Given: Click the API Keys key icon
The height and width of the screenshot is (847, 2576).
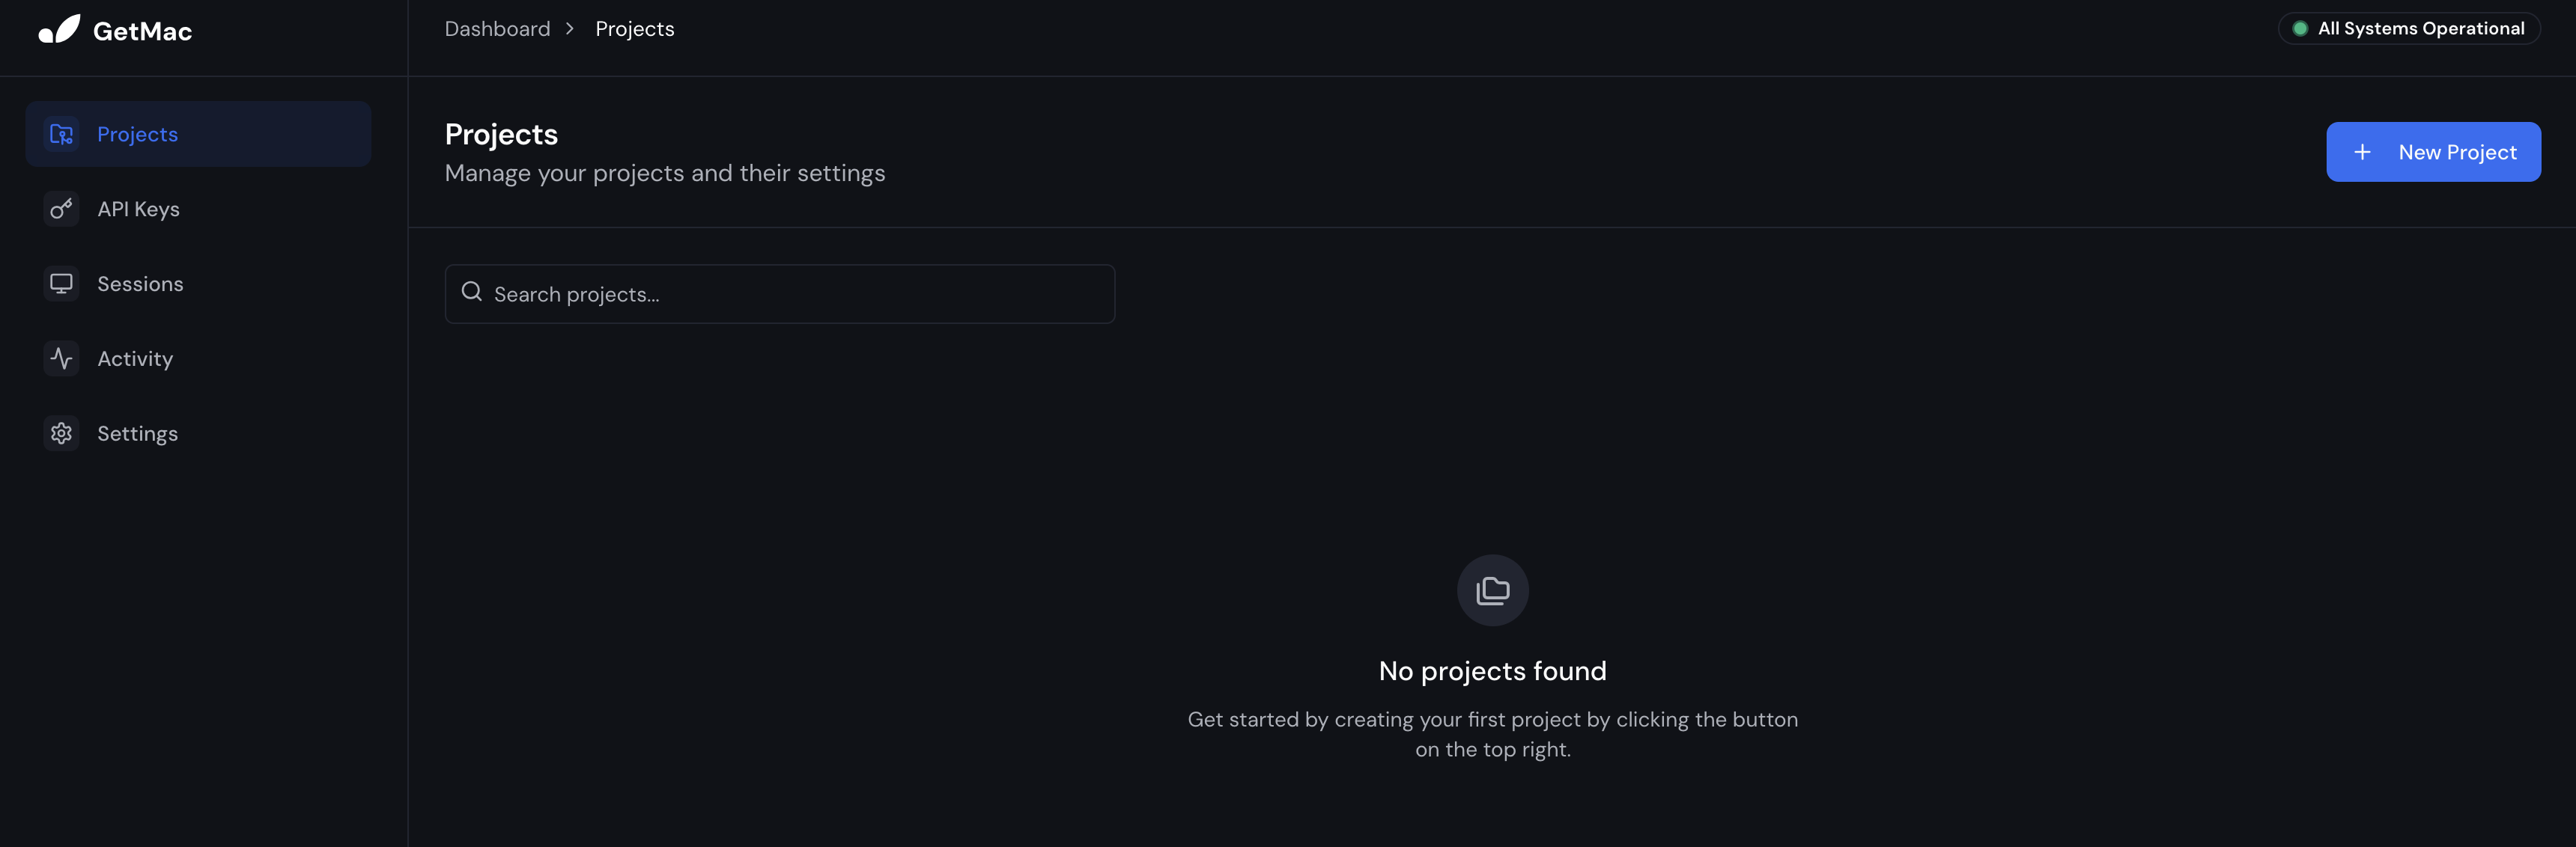Looking at the screenshot, I should [61, 209].
